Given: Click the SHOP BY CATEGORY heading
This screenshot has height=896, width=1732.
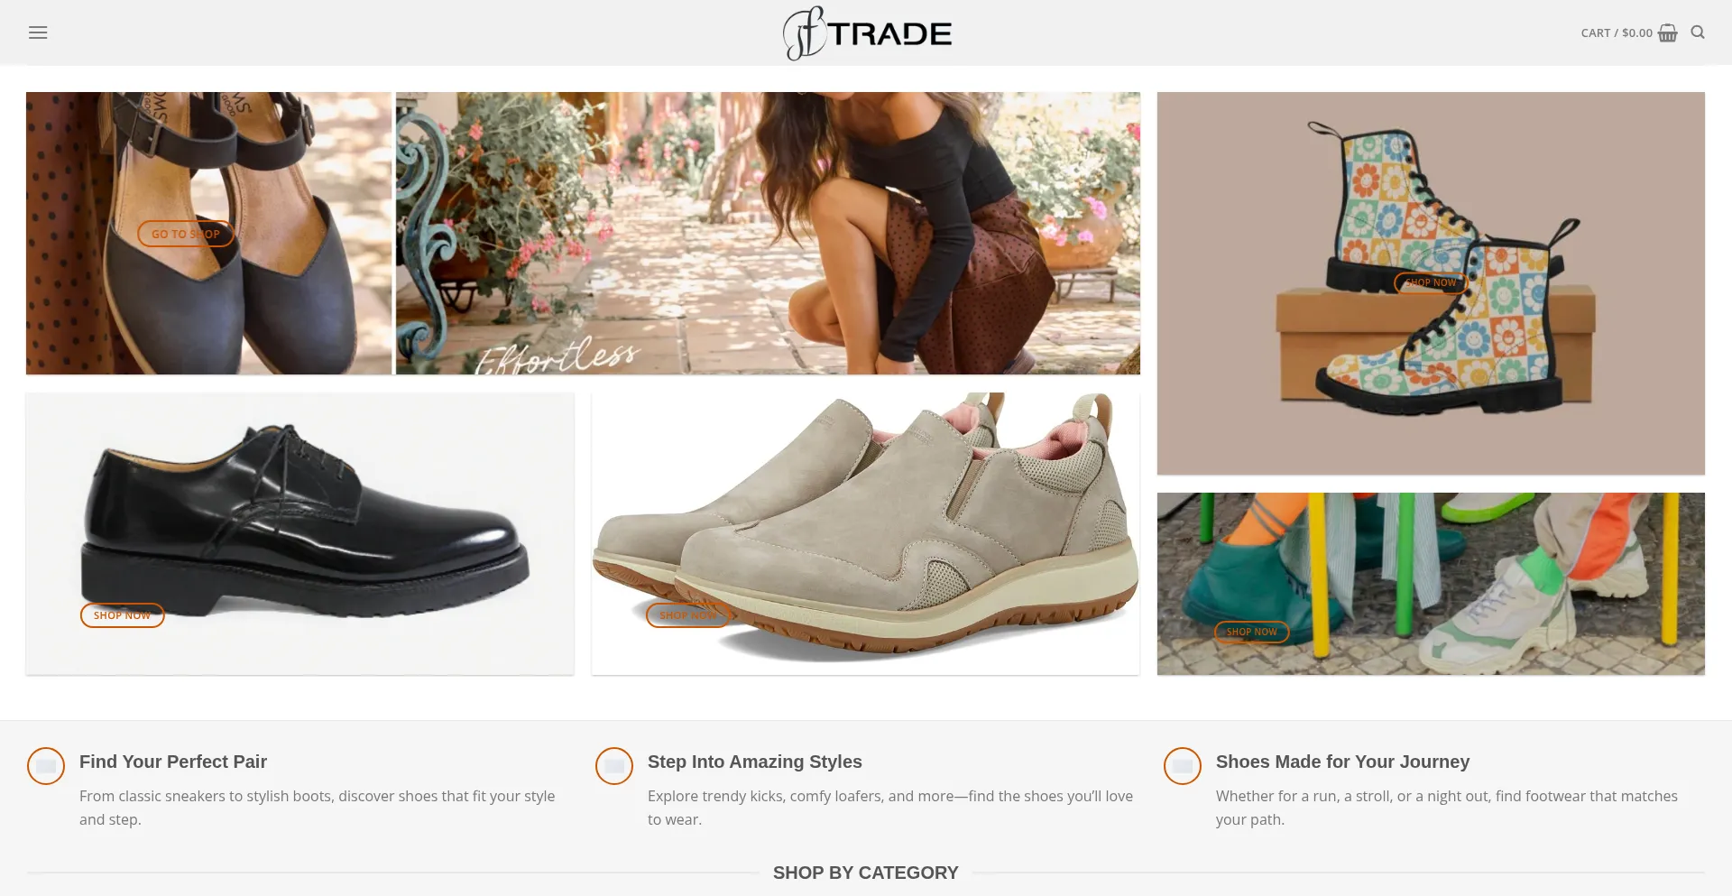Looking at the screenshot, I should 866,873.
